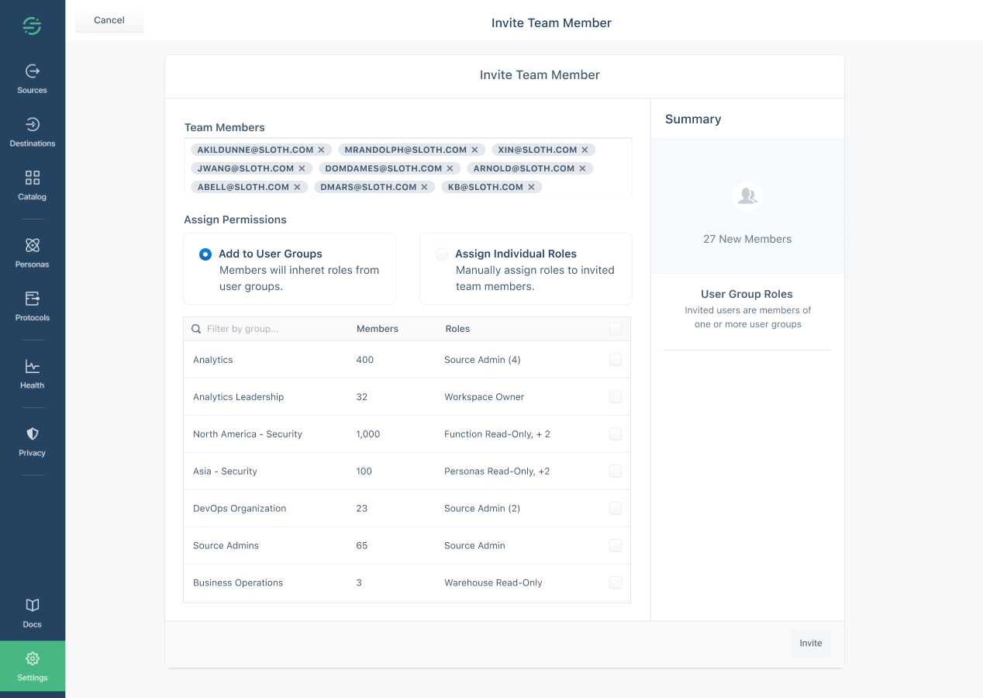The image size is (983, 698).
Task: Open Docs from the sidebar
Action: [33, 613]
